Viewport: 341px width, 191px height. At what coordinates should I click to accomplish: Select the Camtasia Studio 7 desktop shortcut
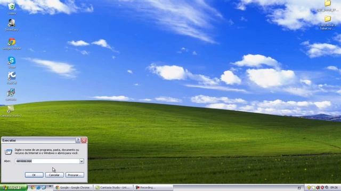point(11,111)
